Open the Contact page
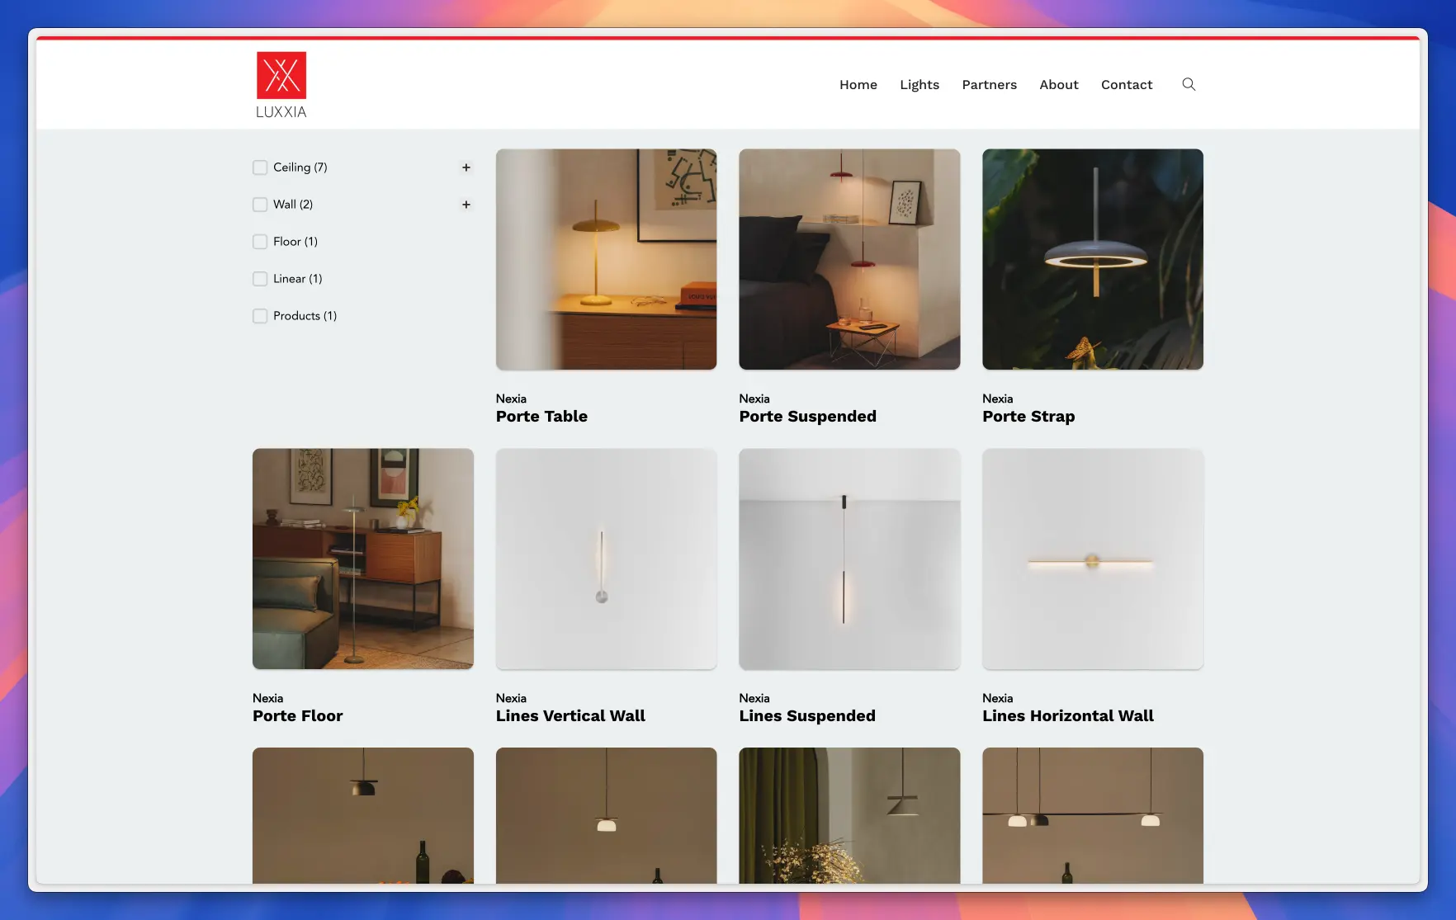 coord(1127,84)
